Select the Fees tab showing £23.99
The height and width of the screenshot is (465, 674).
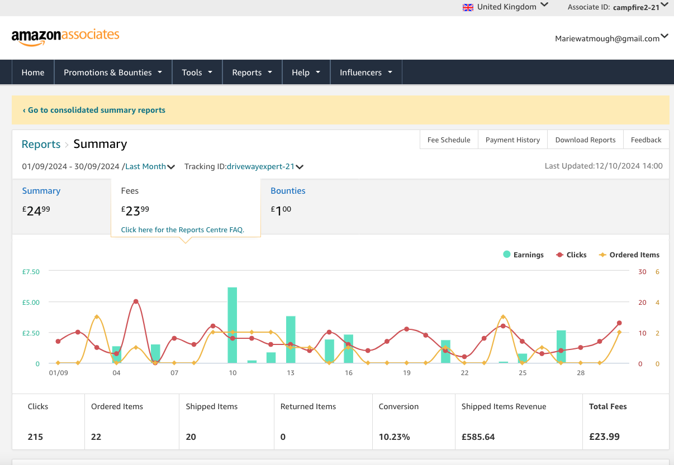(x=186, y=207)
